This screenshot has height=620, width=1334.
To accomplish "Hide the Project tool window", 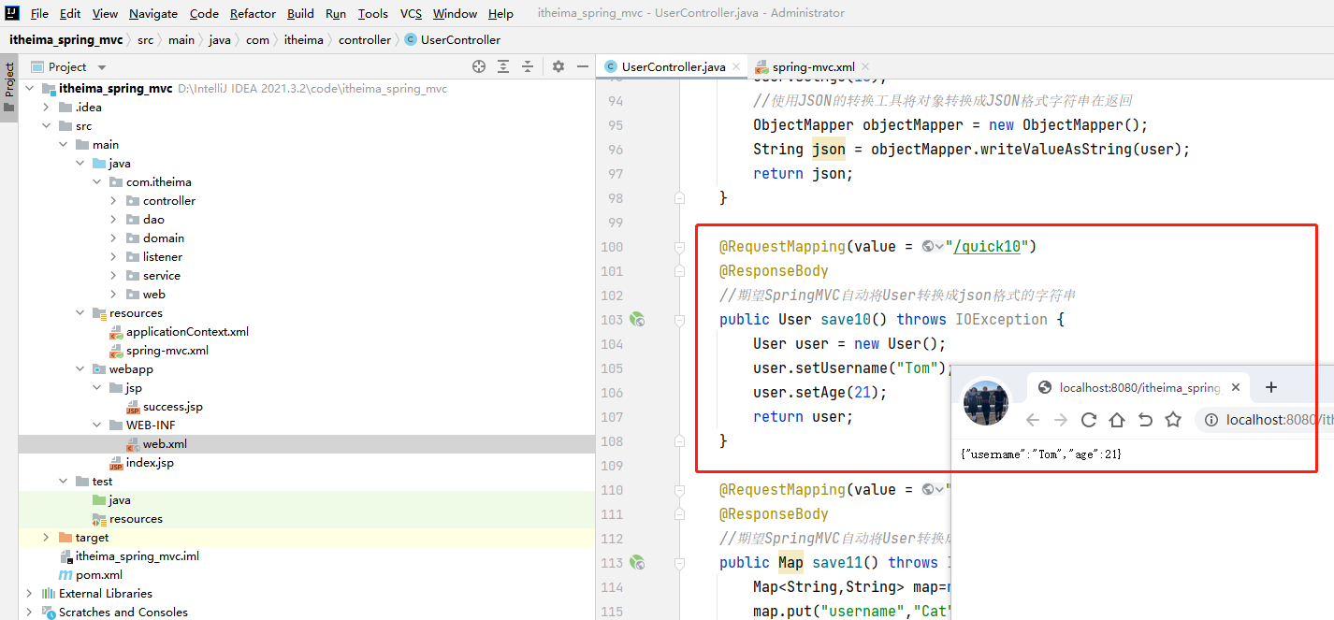I will pos(583,66).
